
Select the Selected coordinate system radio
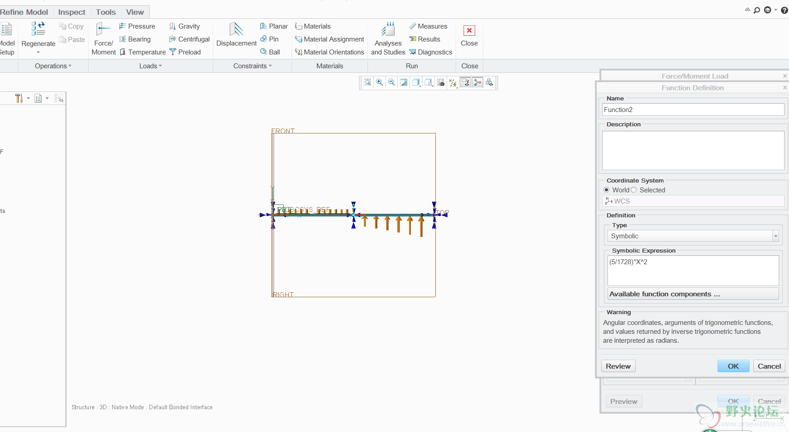(x=634, y=190)
